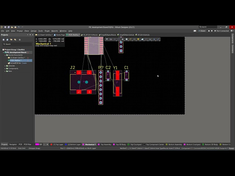This screenshot has width=235, height=176.
Task: Open the Design menu
Action: coord(33,31)
